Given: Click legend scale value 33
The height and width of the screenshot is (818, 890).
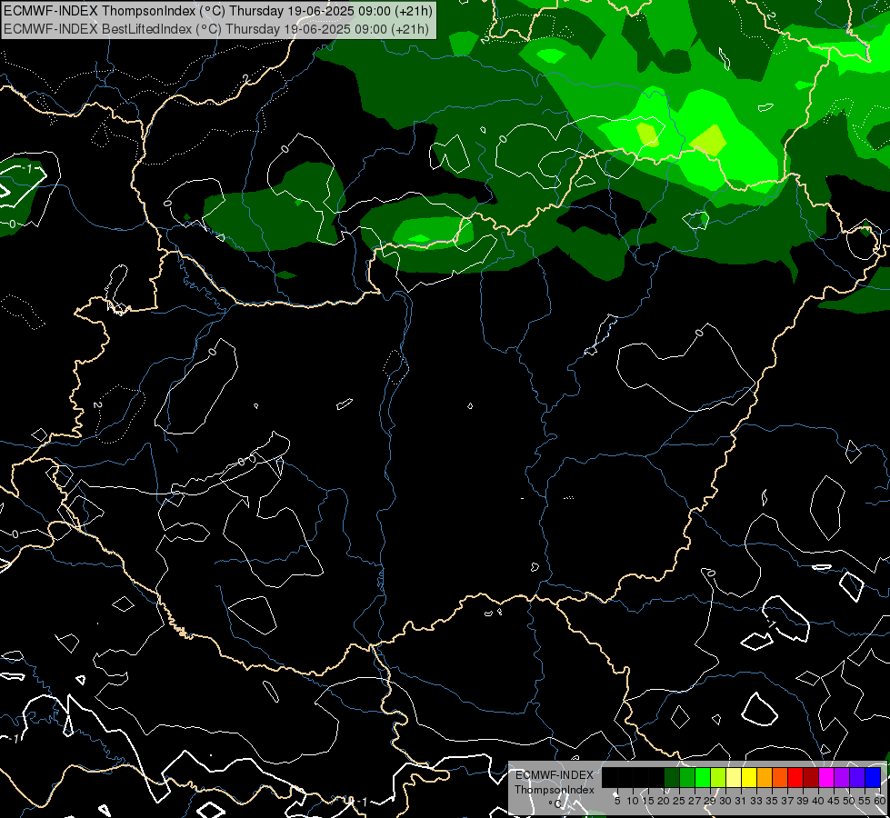Looking at the screenshot, I should 756,801.
